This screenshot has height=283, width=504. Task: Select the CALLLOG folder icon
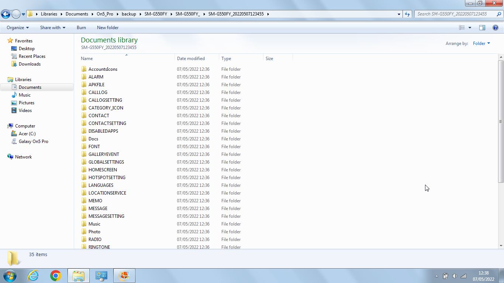[x=84, y=92]
